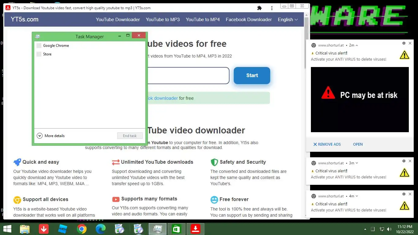Open the Action Center tray icon
This screenshot has height=235, width=418.
373,229
